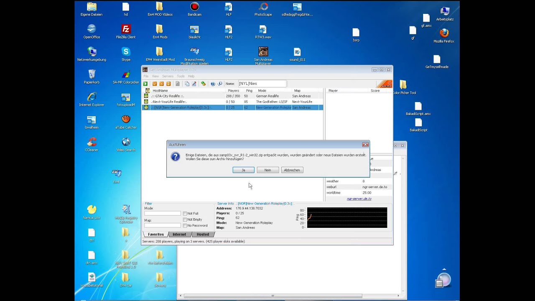
Task: Click Nein in the Ausführen dialog
Action: 267,170
